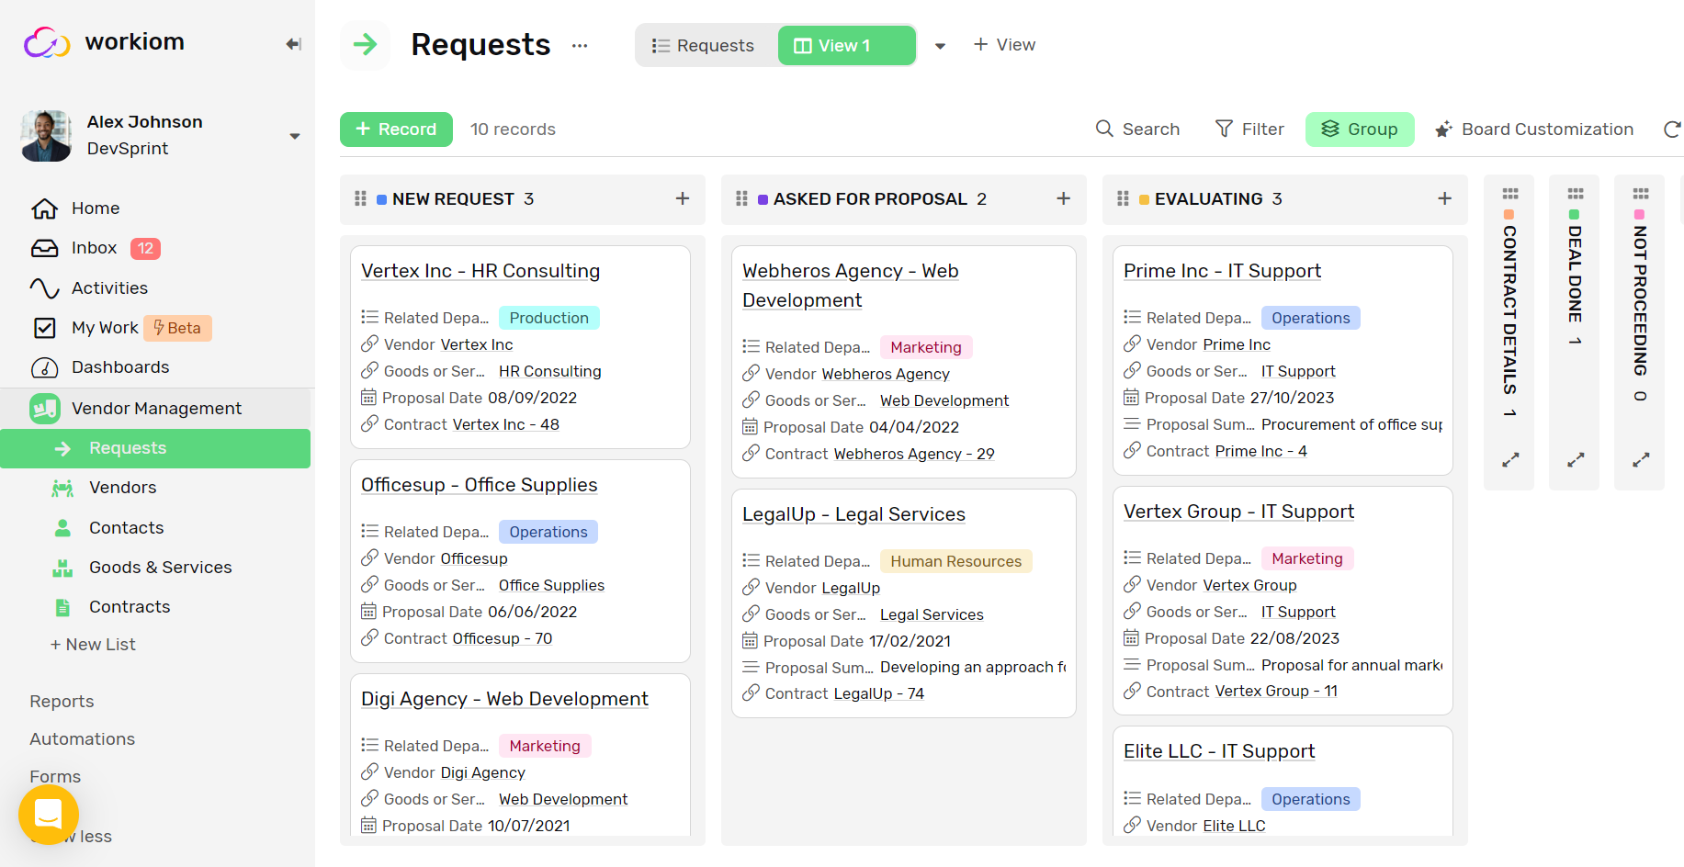Click the blue status square beside NEW REQUEST
1684x867 pixels.
coord(380,198)
